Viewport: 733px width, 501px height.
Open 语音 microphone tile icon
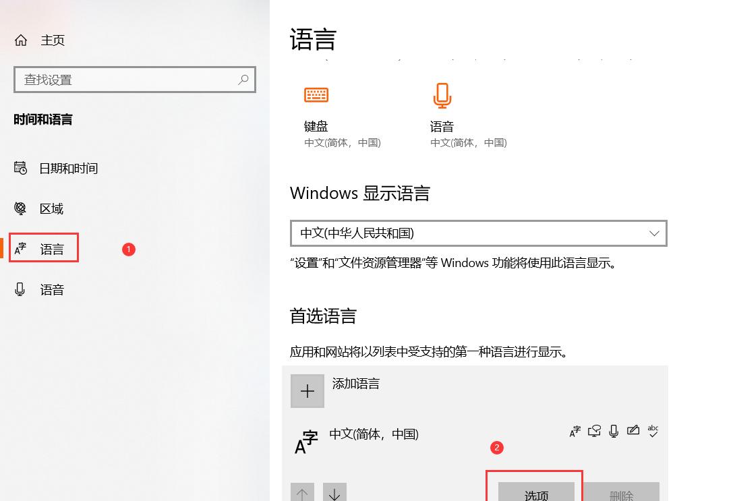pyautogui.click(x=442, y=95)
